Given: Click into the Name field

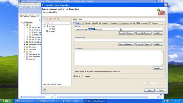Looking at the screenshot, I should [x=122, y=19].
